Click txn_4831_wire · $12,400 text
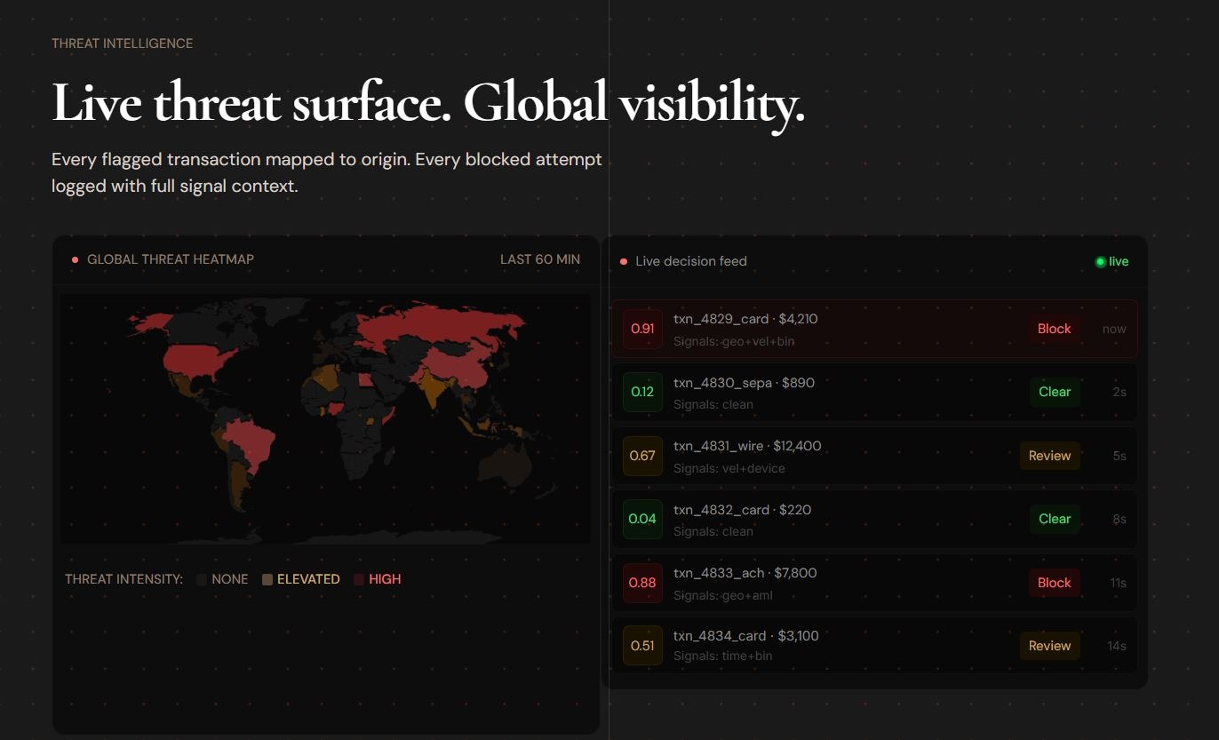The width and height of the screenshot is (1219, 740). (747, 446)
